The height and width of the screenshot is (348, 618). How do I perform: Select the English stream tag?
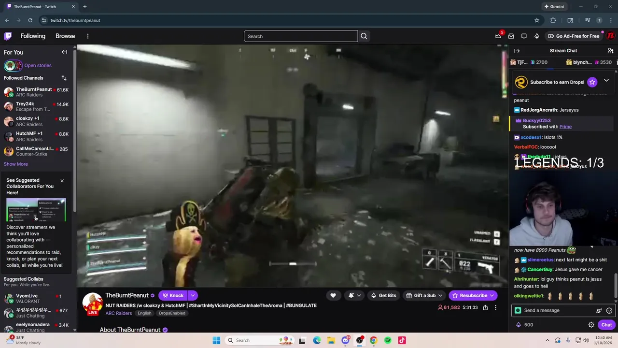(144, 313)
